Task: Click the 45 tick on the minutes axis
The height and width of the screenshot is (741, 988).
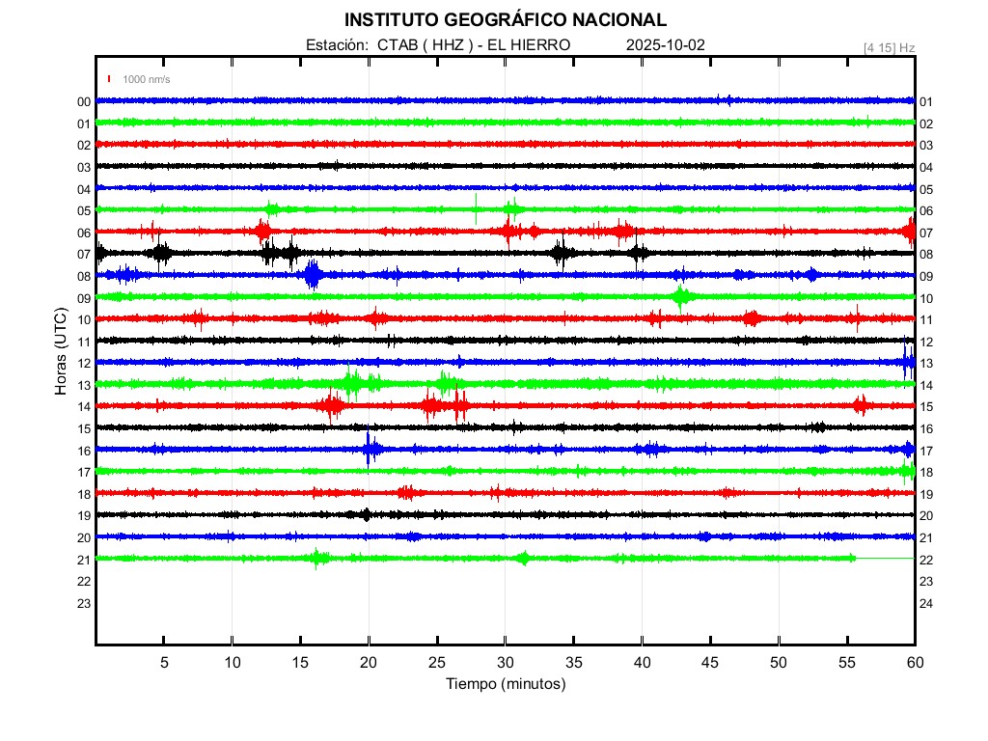Action: [x=710, y=663]
